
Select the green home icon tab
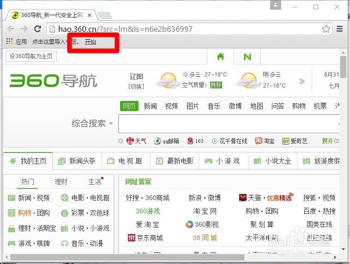coord(221,56)
